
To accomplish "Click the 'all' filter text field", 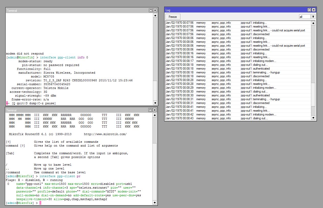I will (x=305, y=17).
